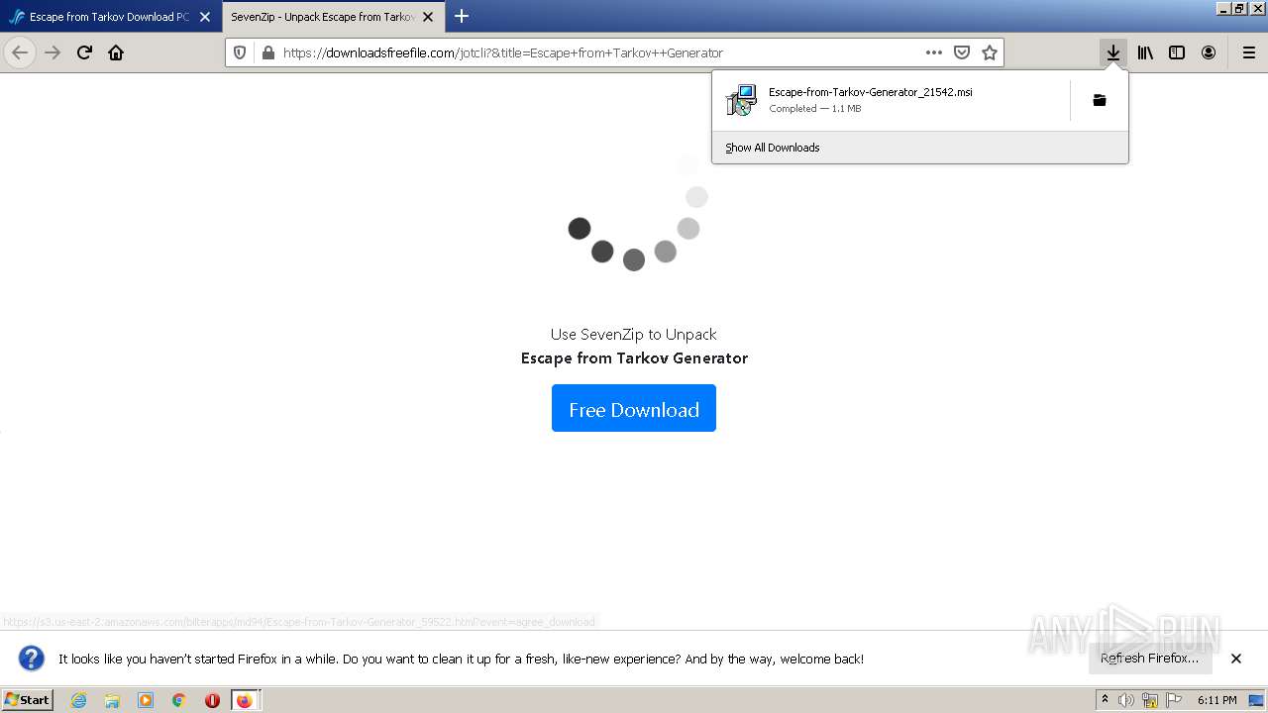Image resolution: width=1268 pixels, height=713 pixels.
Task: Open downloaded Escape-from-Tarkov-Generator_21542.msi file
Action: click(x=892, y=100)
